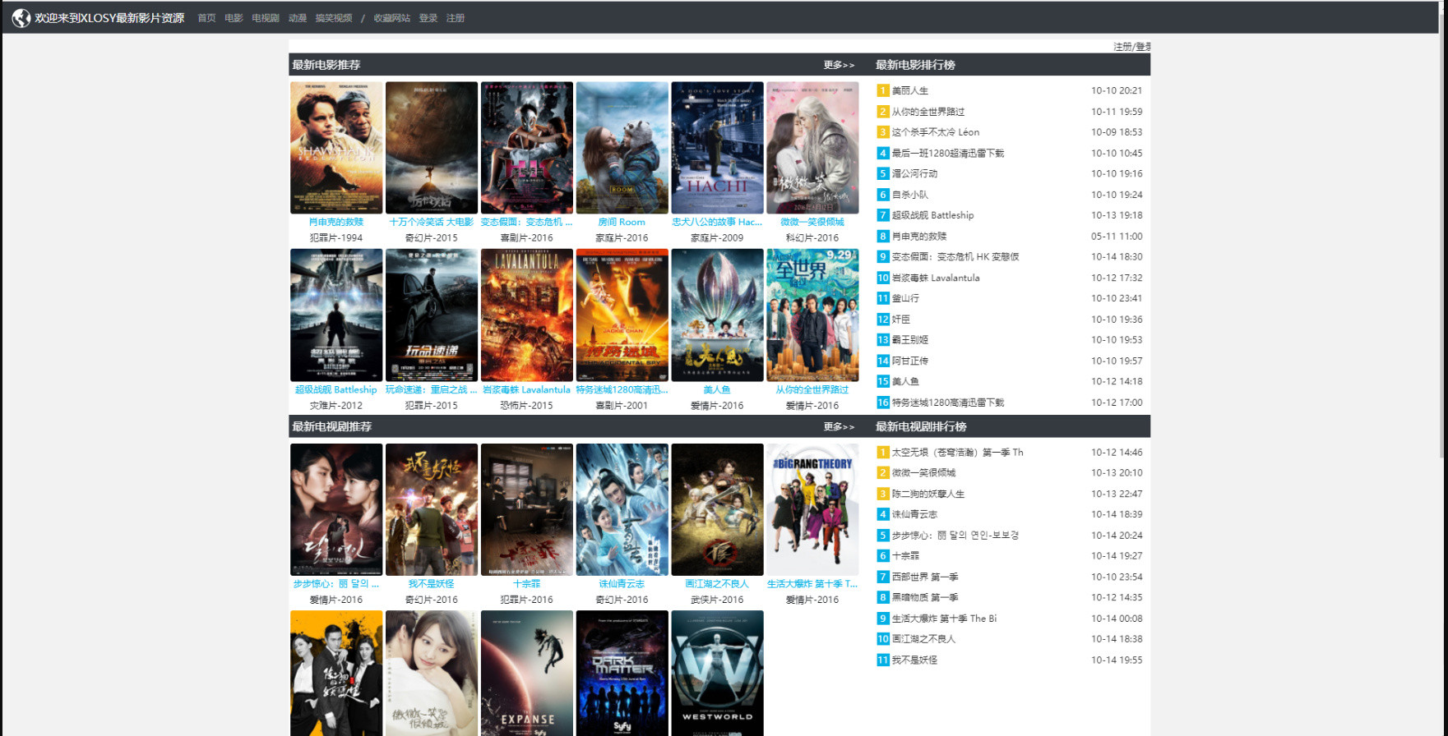The height and width of the screenshot is (736, 1448).
Task: Open the 美人鱼 movie poster
Action: pyautogui.click(x=718, y=315)
